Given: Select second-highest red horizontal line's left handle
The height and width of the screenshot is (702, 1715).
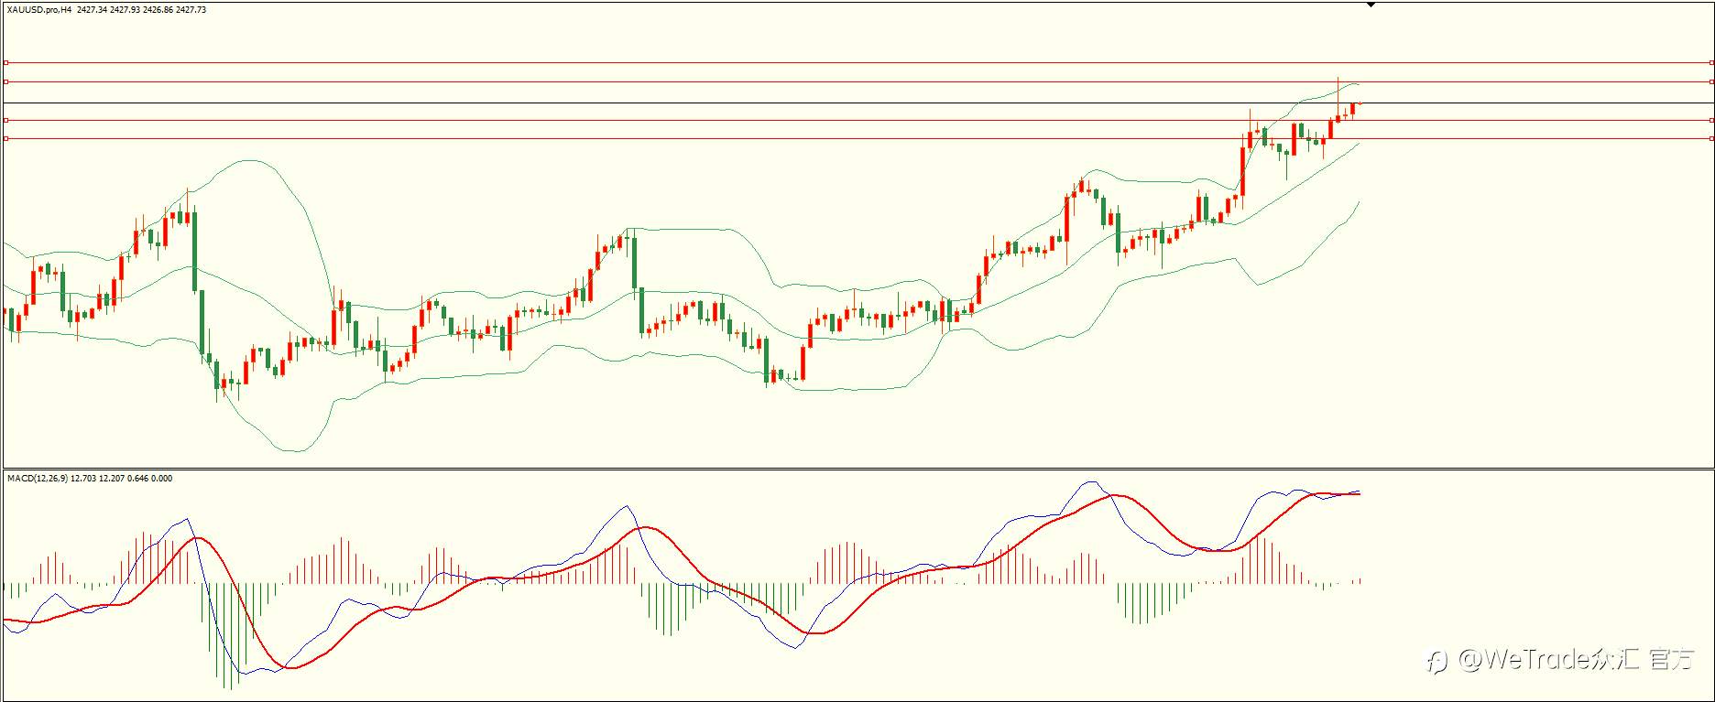Looking at the screenshot, I should [5, 81].
